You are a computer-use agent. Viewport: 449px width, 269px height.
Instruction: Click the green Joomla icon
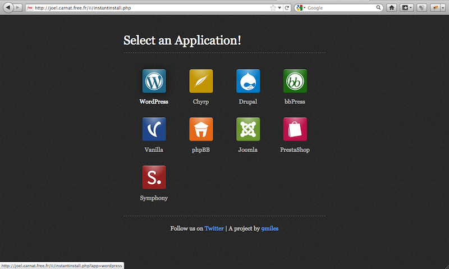[248, 129]
